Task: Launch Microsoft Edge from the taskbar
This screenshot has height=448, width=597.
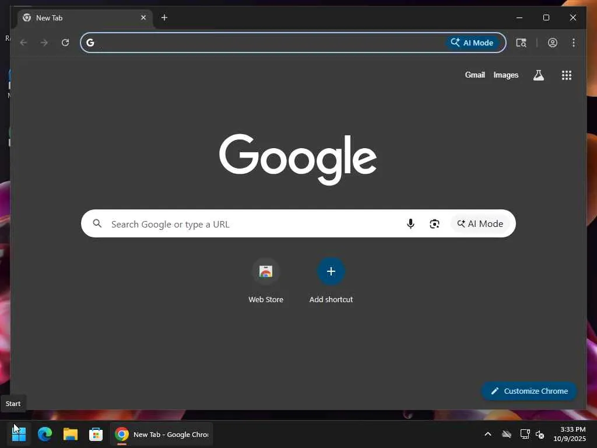Action: (45, 434)
